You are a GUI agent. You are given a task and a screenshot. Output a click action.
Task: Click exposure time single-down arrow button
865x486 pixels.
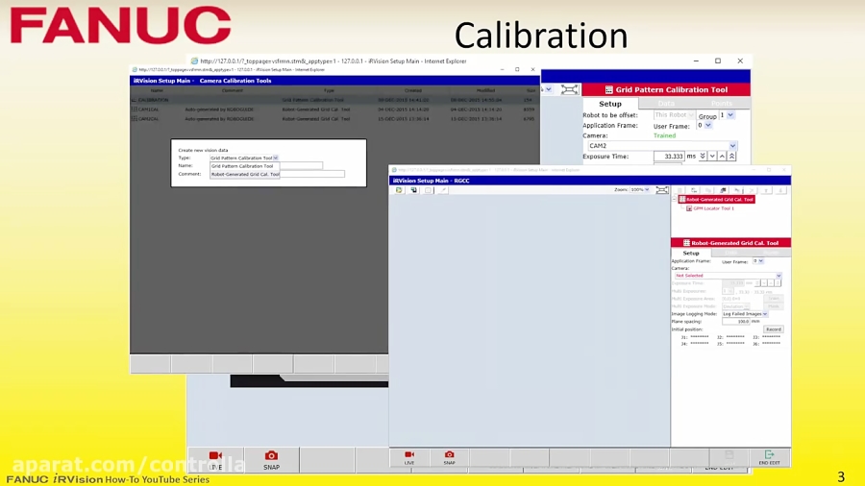[712, 157]
